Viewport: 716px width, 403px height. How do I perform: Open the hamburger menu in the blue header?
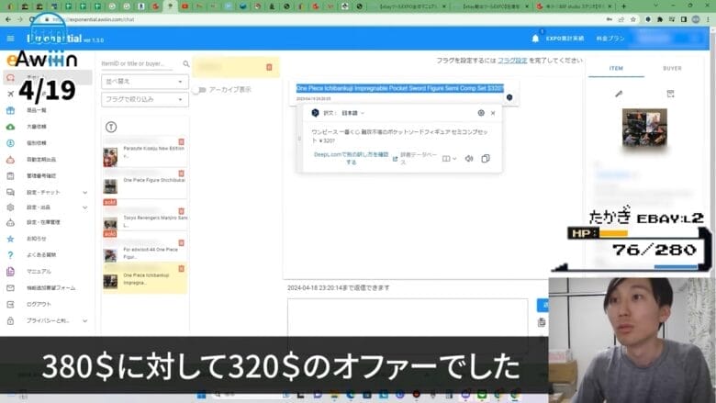[10, 39]
